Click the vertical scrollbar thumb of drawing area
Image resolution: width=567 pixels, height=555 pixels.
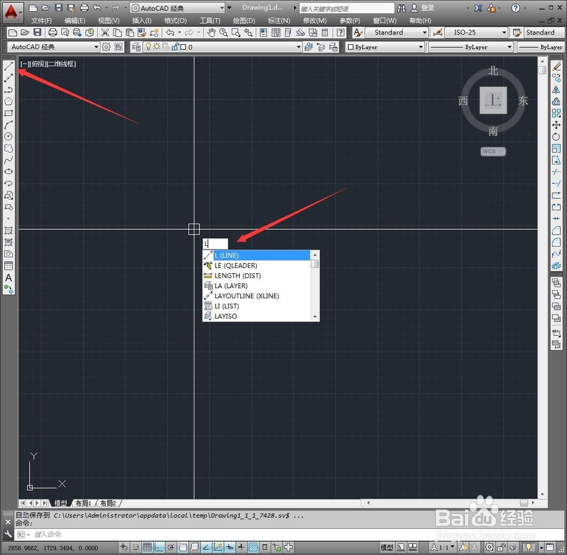542,70
